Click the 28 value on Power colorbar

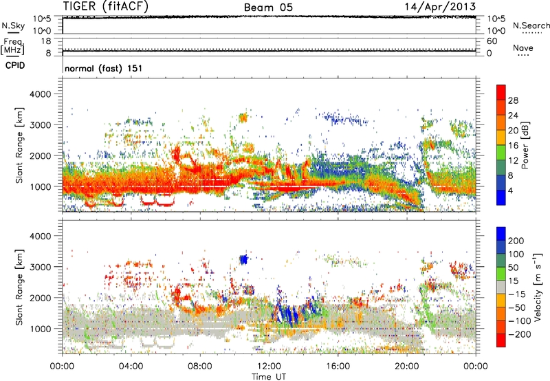pos(513,100)
